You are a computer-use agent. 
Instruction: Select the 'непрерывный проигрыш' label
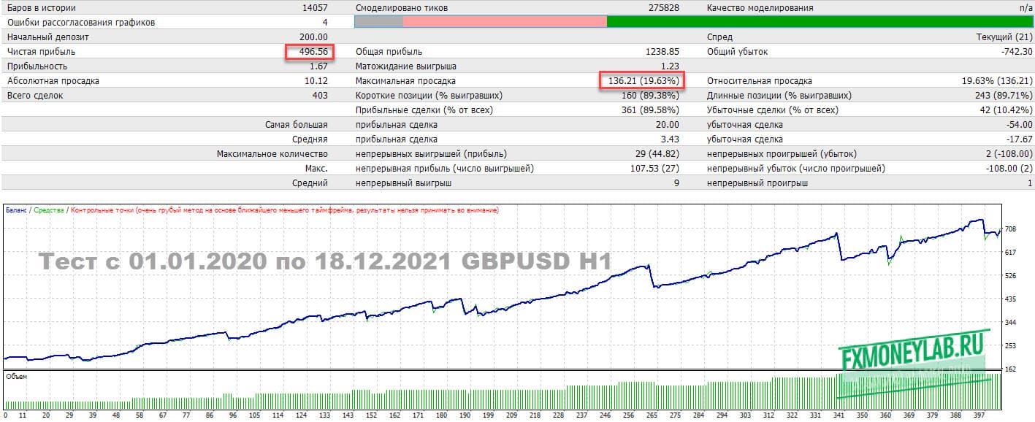click(x=758, y=183)
